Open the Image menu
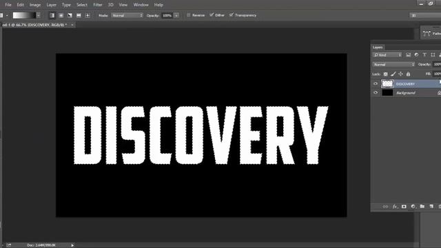Screen dimensions: 441x248 35,5
